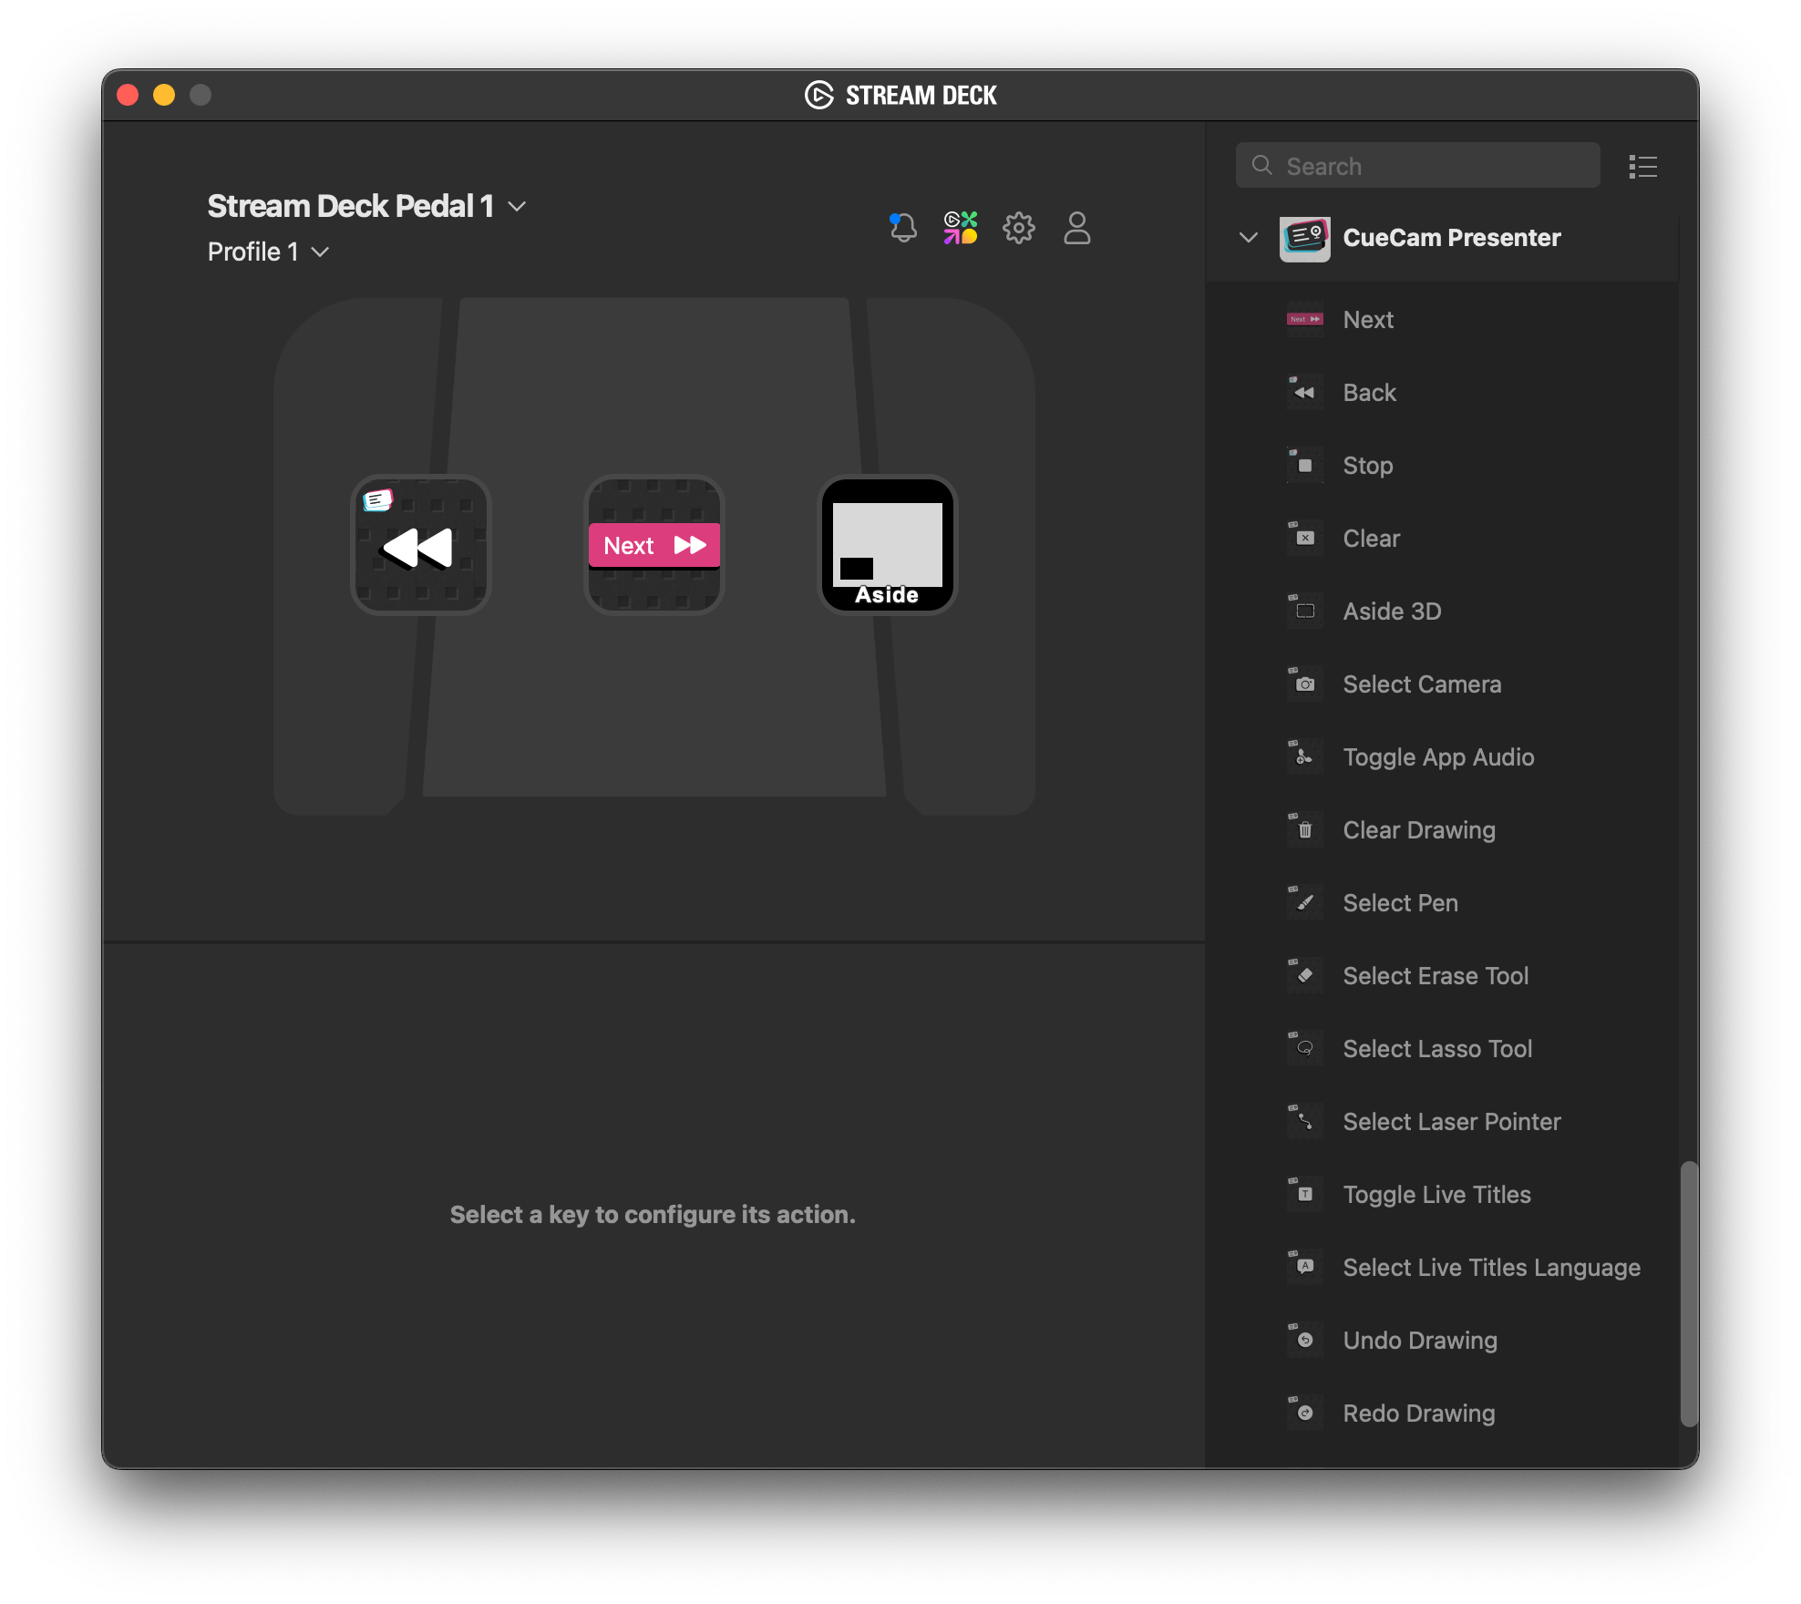
Task: Click the Select Erase Tool icon
Action: tap(1305, 976)
